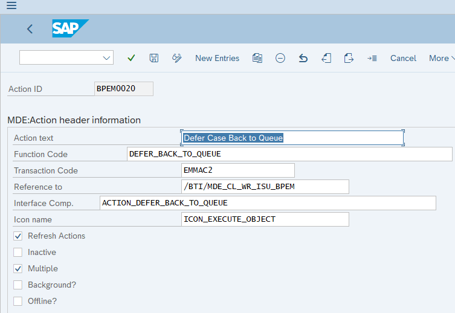Viewport: 455px width, 313px height.
Task: Click the next entry page icon
Action: pyautogui.click(x=349, y=58)
